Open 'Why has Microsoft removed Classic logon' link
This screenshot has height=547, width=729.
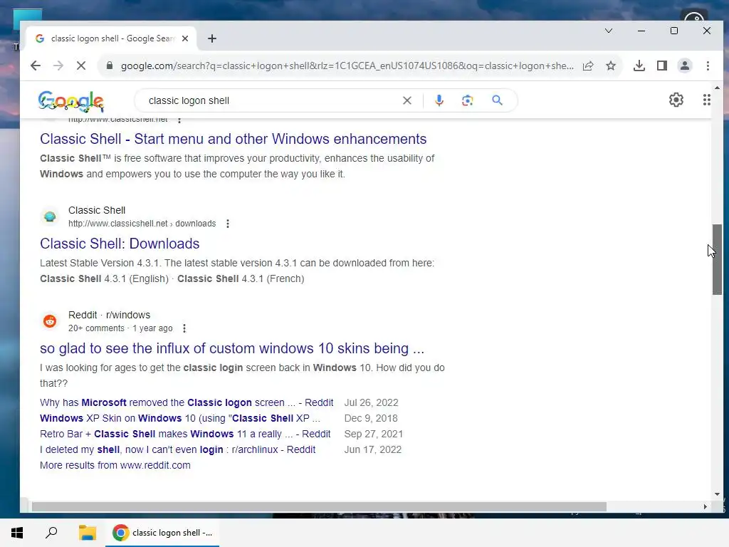(x=187, y=403)
